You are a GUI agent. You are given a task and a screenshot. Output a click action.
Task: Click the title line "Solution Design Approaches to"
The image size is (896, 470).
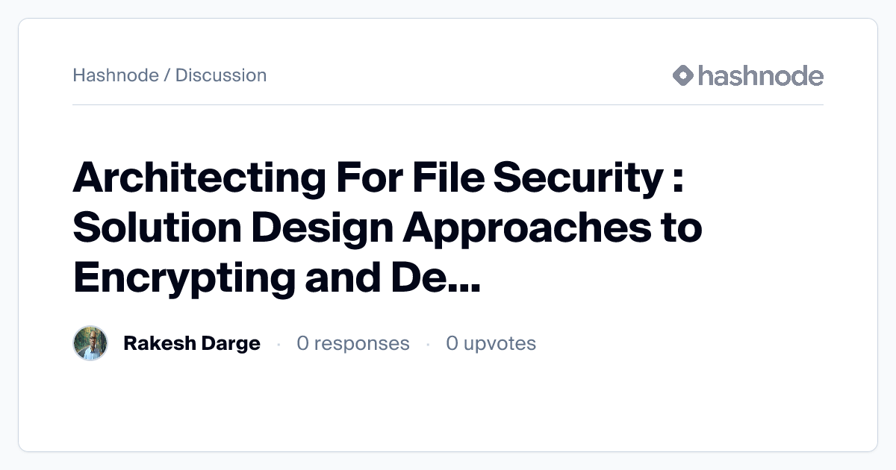[387, 228]
